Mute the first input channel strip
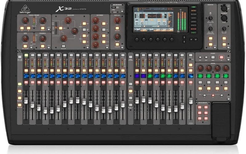The image size is (246, 154). (x=26, y=82)
